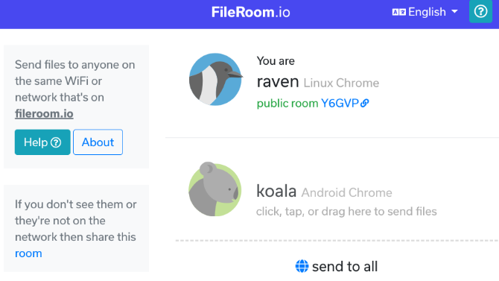Image resolution: width=499 pixels, height=281 pixels.
Task: Click the Android Chrome label for koala
Action: click(346, 192)
